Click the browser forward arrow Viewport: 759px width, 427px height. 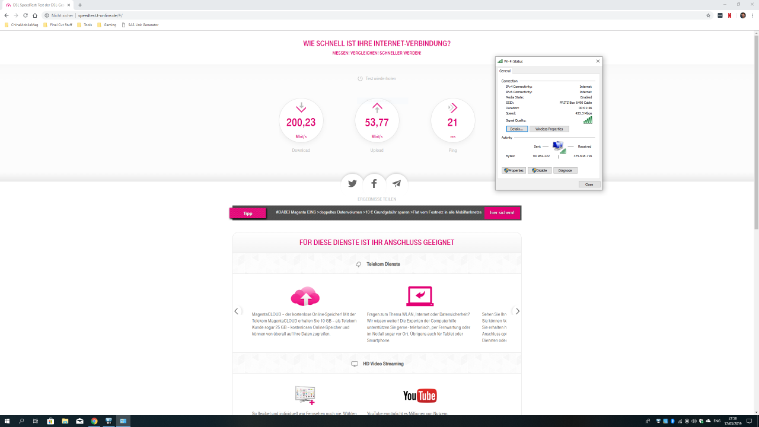(16, 15)
